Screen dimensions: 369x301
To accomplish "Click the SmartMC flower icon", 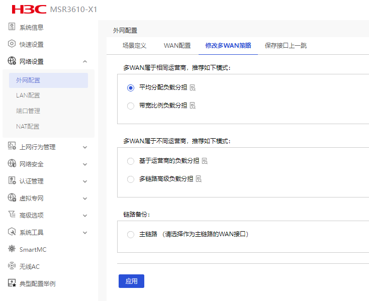I will (x=12, y=249).
